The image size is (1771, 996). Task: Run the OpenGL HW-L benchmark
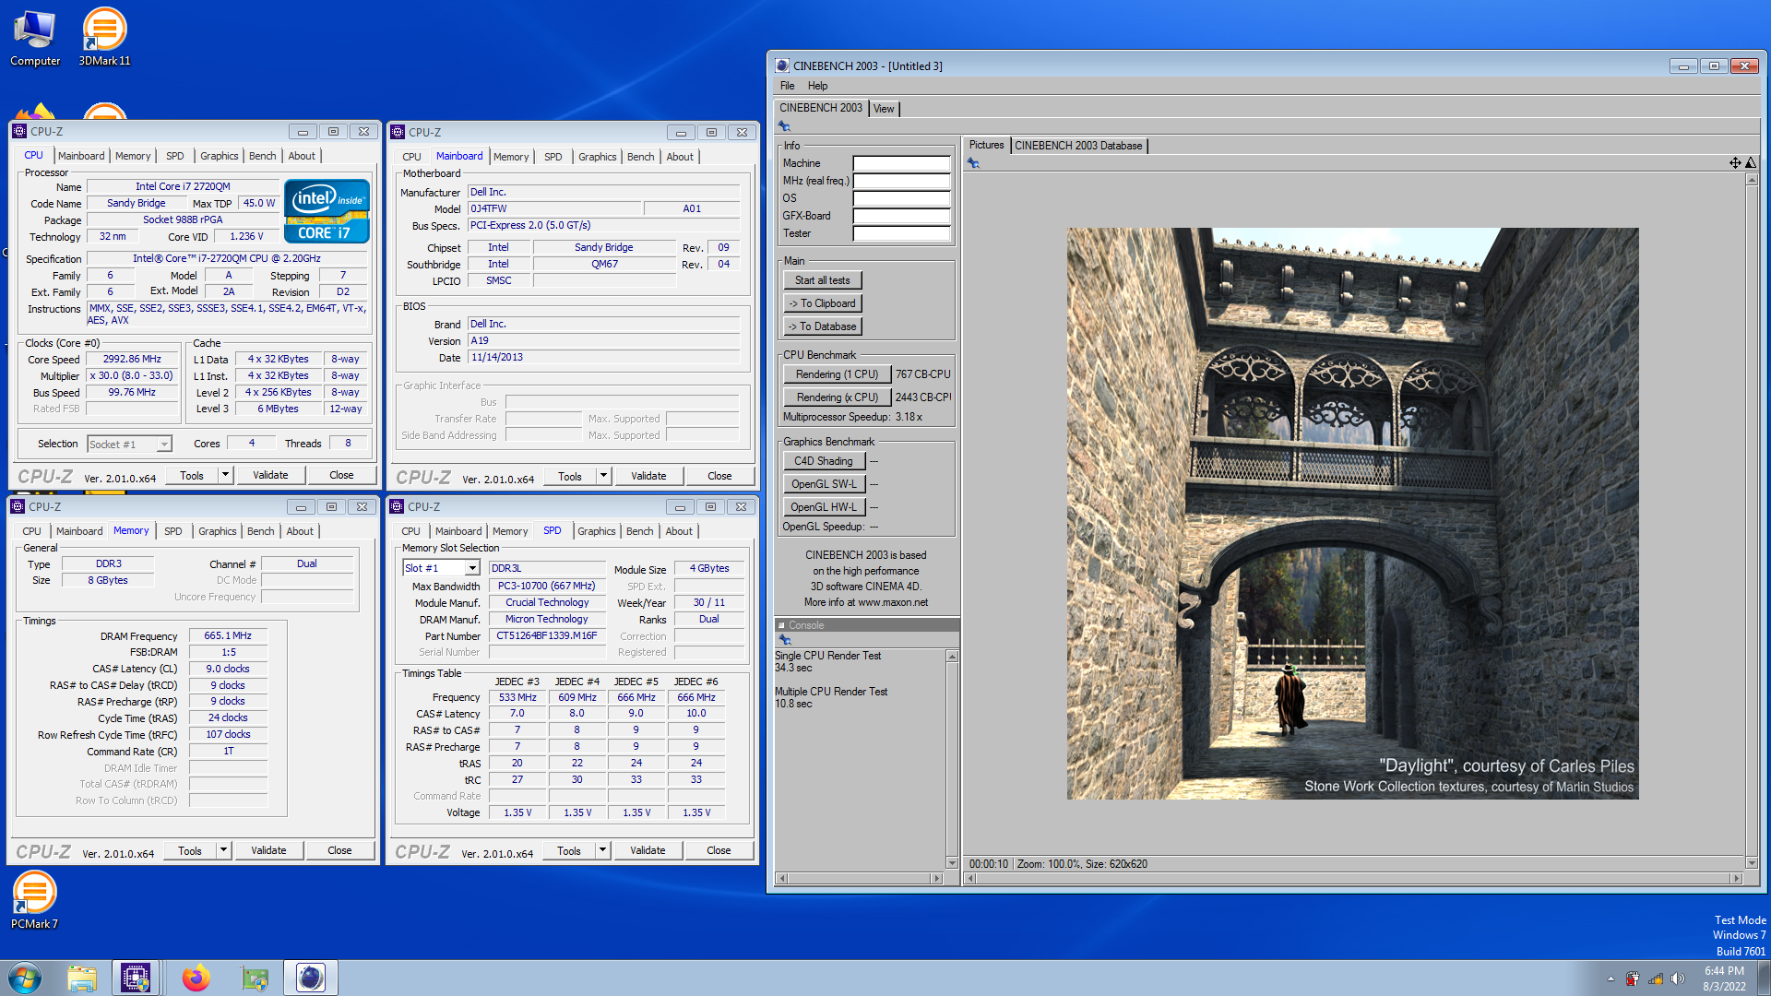pyautogui.click(x=824, y=507)
